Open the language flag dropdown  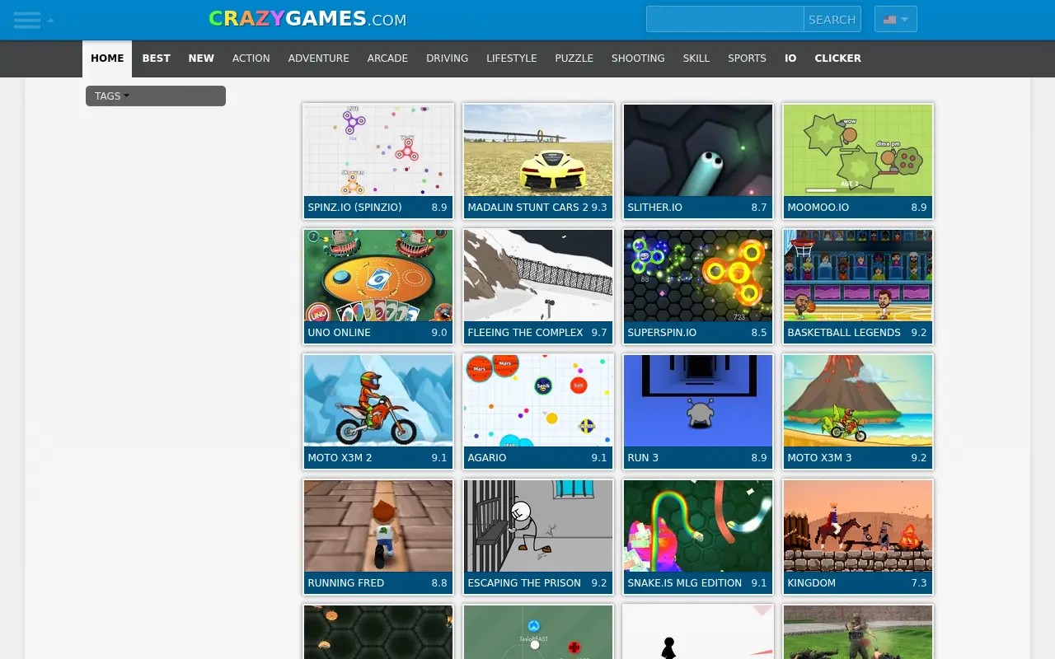[x=896, y=19]
